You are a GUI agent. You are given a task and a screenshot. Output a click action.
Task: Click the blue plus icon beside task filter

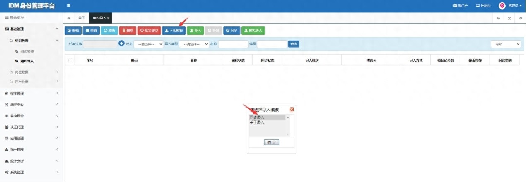(x=121, y=43)
